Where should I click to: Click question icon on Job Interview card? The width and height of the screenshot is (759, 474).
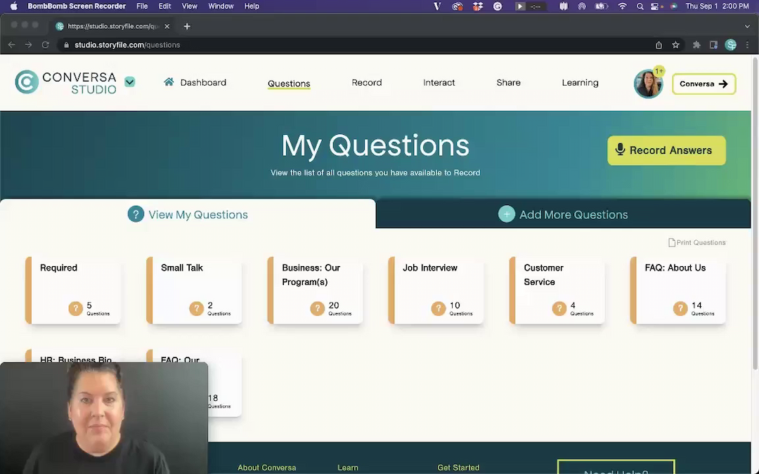438,308
